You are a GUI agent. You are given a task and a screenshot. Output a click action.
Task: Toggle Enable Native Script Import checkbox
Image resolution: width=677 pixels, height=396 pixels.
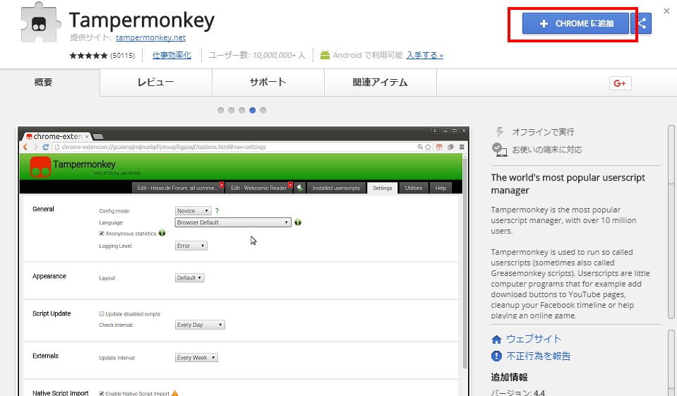pos(102,393)
